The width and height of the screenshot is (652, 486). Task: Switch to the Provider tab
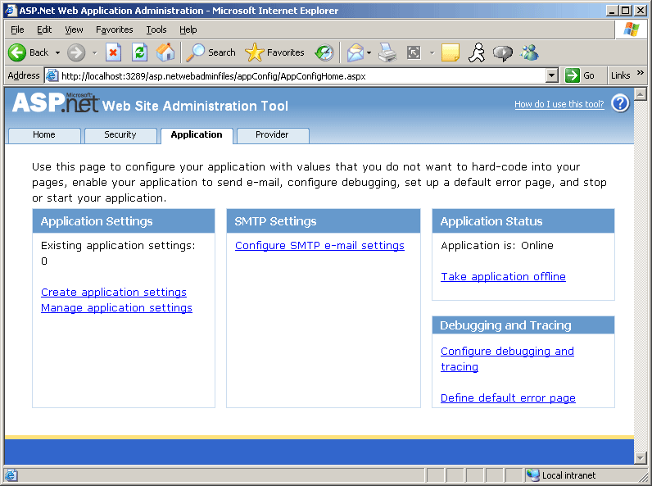272,135
